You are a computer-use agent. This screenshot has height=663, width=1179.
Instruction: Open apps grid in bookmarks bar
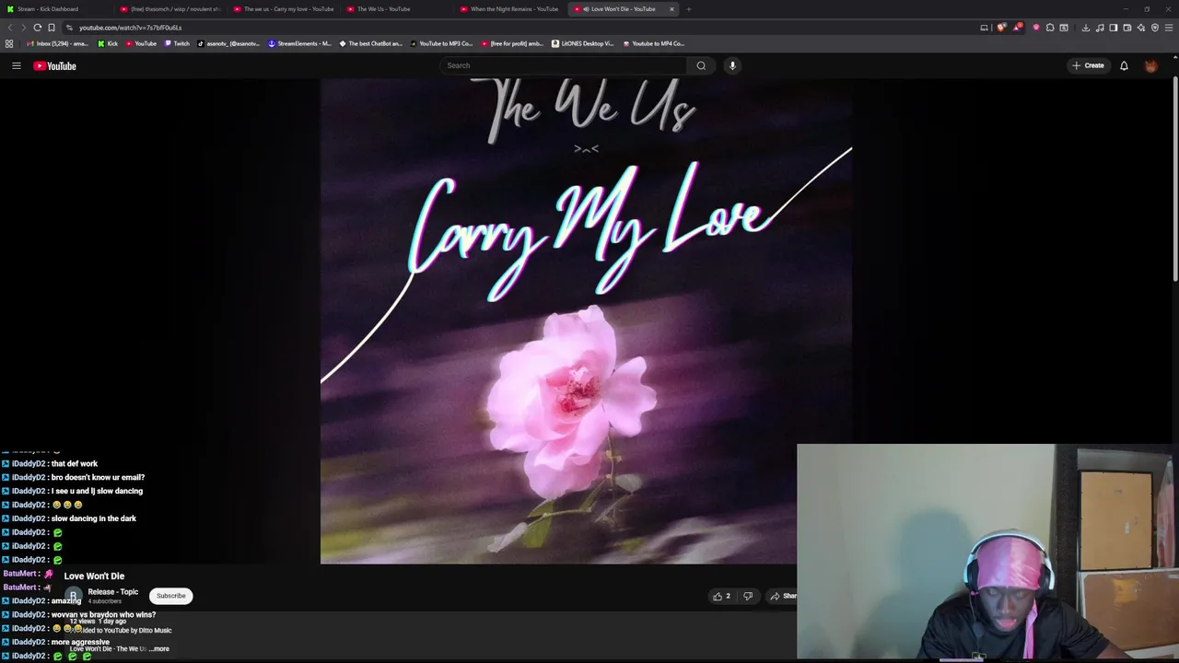9,43
